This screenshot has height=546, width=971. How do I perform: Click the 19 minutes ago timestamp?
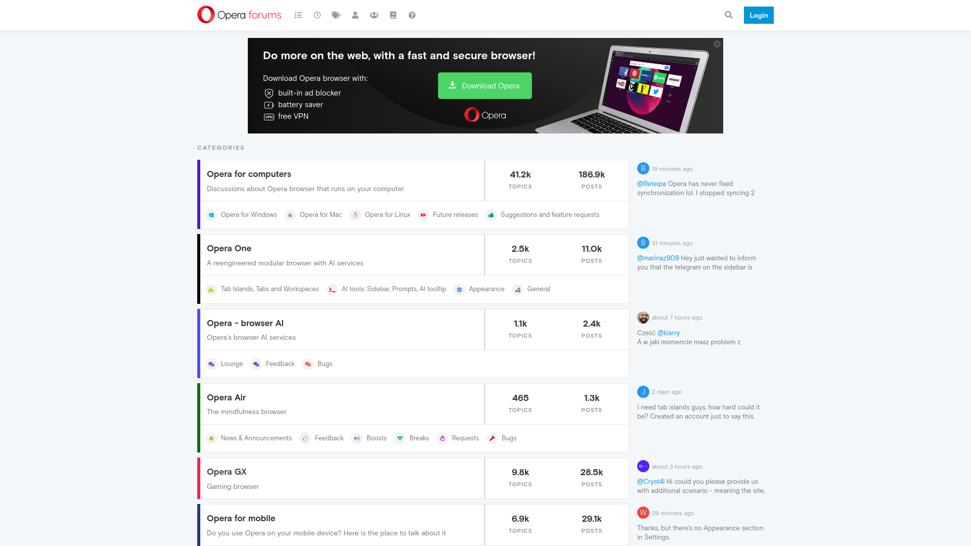pos(672,169)
